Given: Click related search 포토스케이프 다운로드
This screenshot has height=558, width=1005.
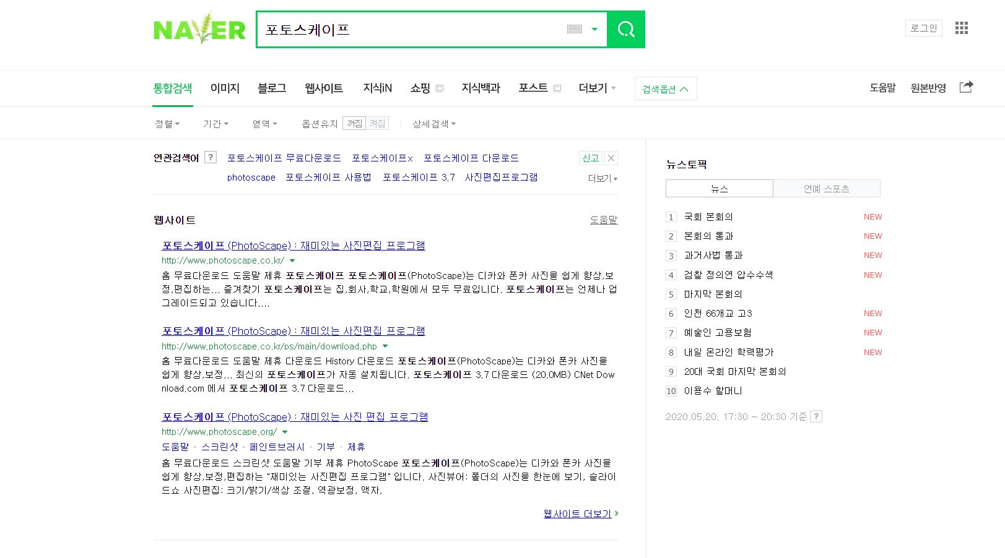Looking at the screenshot, I should coord(471,158).
